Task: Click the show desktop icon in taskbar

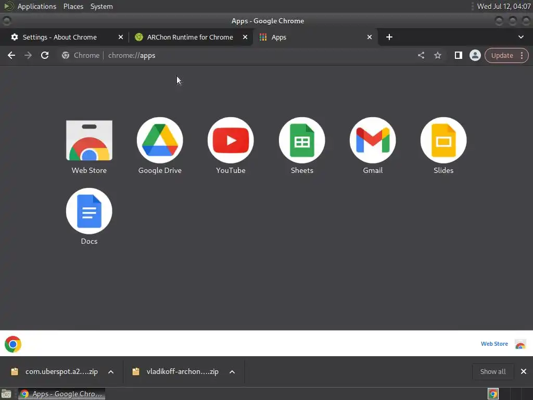Action: (x=6, y=394)
